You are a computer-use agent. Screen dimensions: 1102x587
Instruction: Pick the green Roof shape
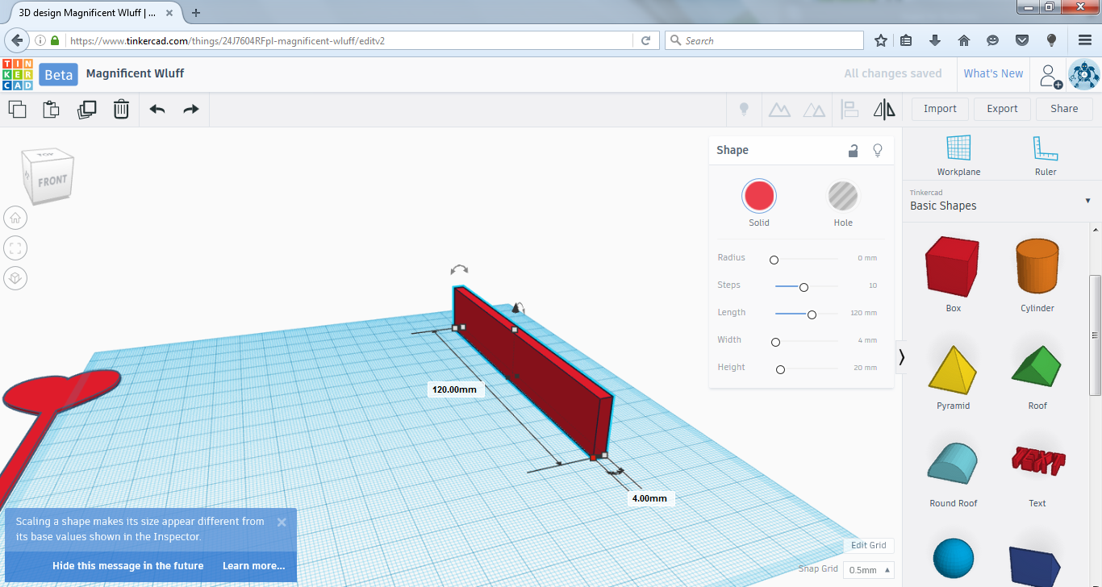pos(1037,368)
